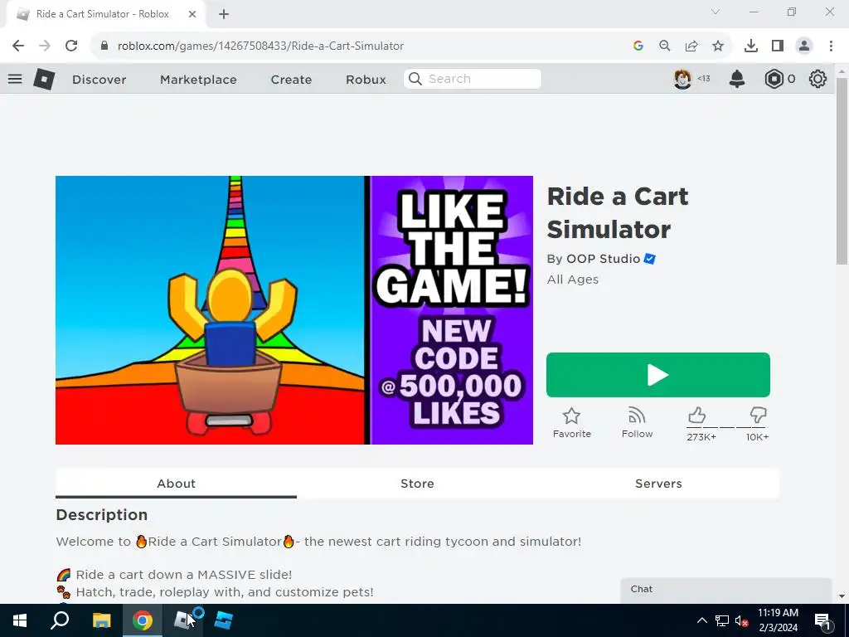Screen dimensions: 849x637
Task: Switch to the Servers tab
Action: pyautogui.click(x=658, y=484)
